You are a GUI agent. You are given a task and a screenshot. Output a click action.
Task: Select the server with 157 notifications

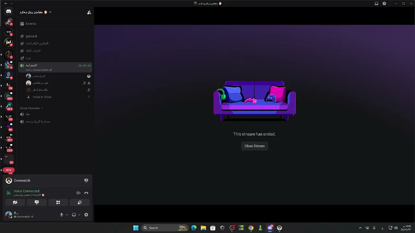tap(9, 137)
